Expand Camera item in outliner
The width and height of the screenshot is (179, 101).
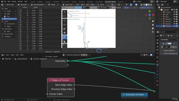point(161,12)
